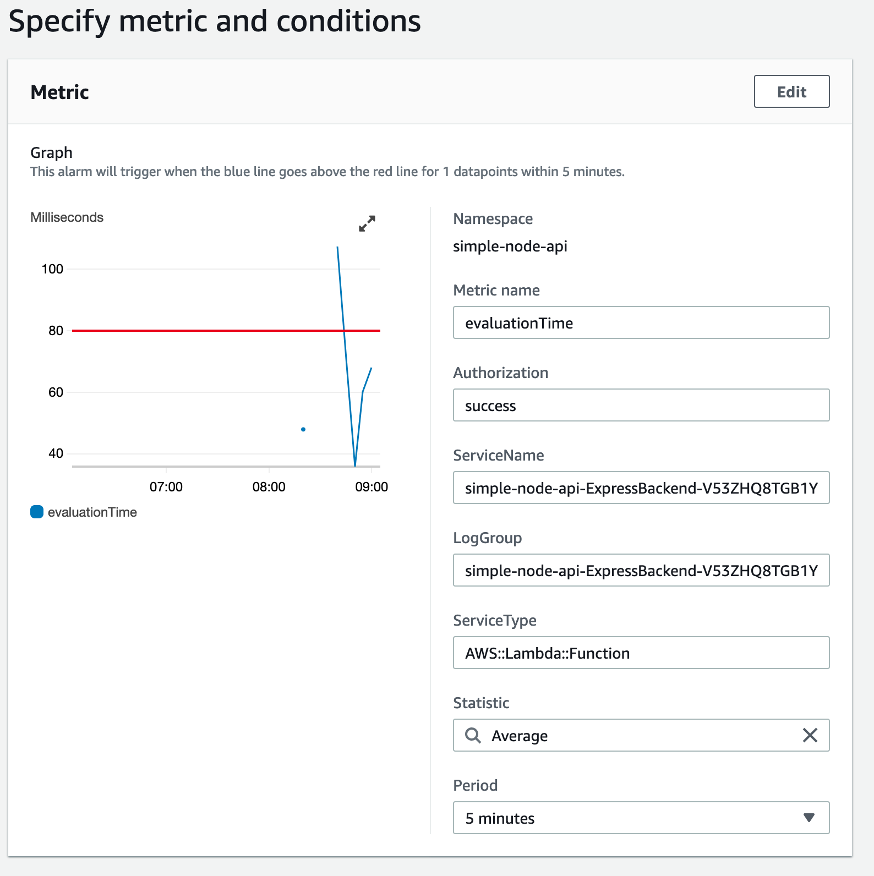The width and height of the screenshot is (874, 876).
Task: Click the Authorization field showing success
Action: pos(641,405)
